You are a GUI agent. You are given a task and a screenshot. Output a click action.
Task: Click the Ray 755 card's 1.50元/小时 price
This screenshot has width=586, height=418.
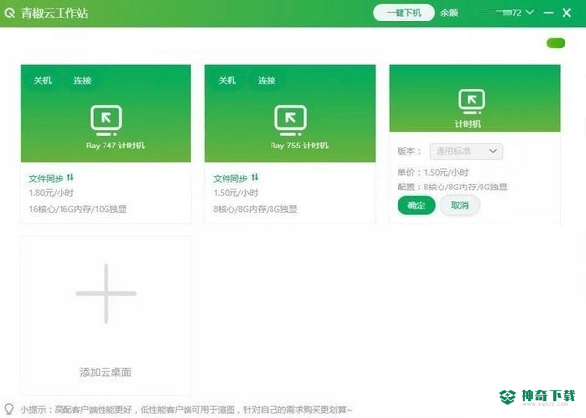click(235, 193)
